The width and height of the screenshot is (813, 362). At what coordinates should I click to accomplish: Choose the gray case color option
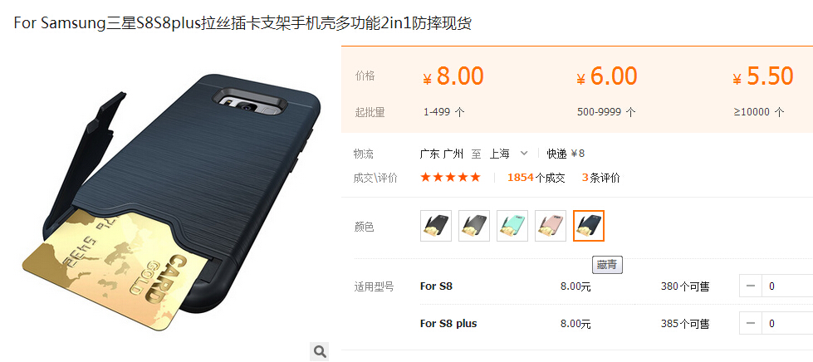pos(474,226)
